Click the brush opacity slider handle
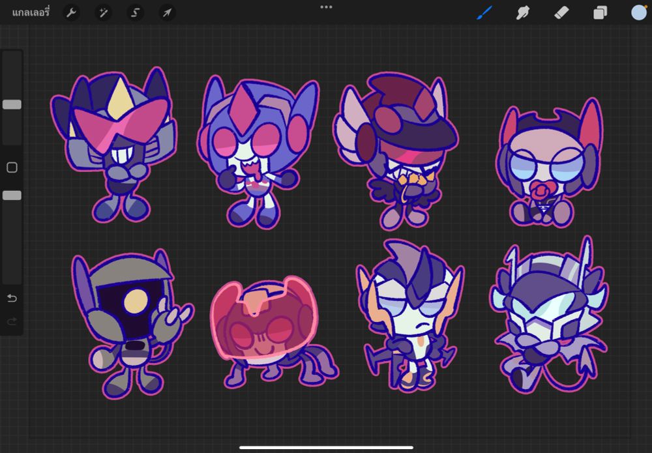This screenshot has width=652, height=453. click(12, 196)
